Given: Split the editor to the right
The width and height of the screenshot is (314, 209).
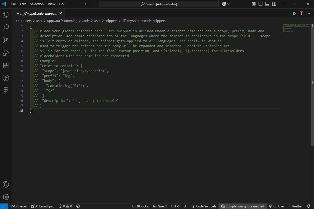Looking at the screenshot, I should 301,13.
